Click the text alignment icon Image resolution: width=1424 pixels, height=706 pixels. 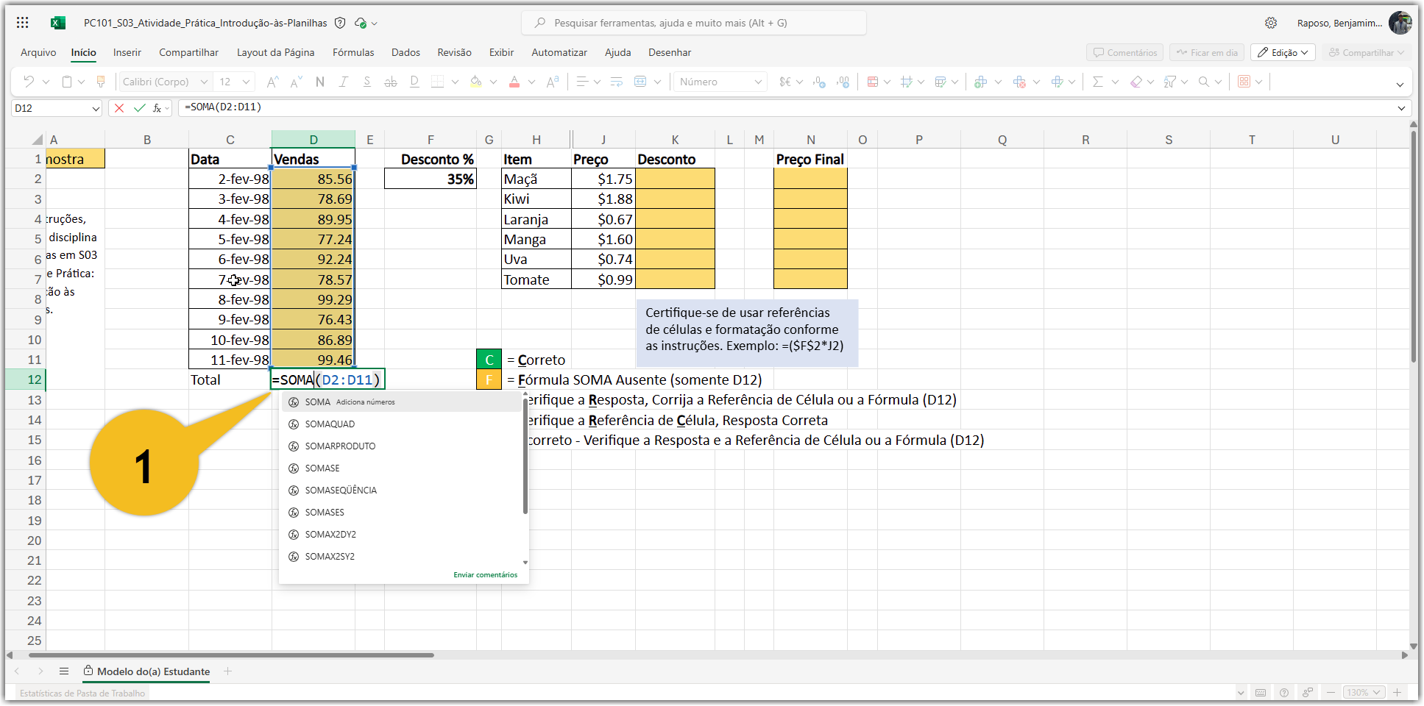click(x=582, y=82)
